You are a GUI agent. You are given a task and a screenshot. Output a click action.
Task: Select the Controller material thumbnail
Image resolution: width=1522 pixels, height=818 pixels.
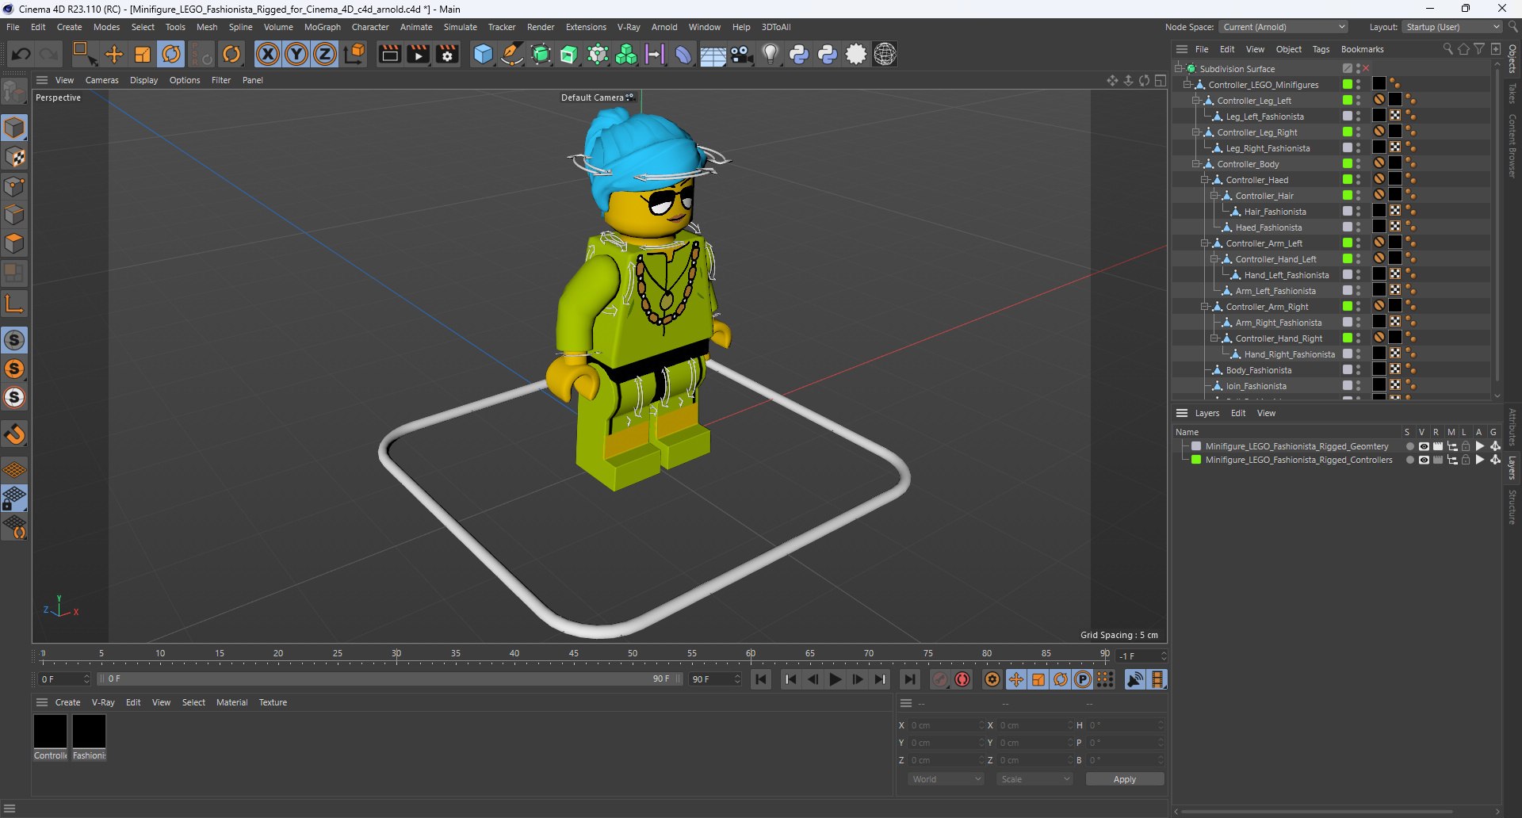pos(50,731)
